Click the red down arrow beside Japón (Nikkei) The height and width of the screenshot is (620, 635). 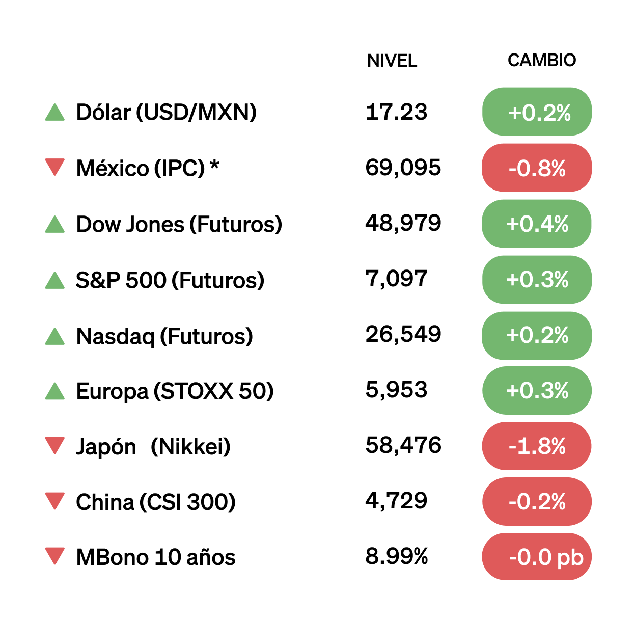click(55, 445)
